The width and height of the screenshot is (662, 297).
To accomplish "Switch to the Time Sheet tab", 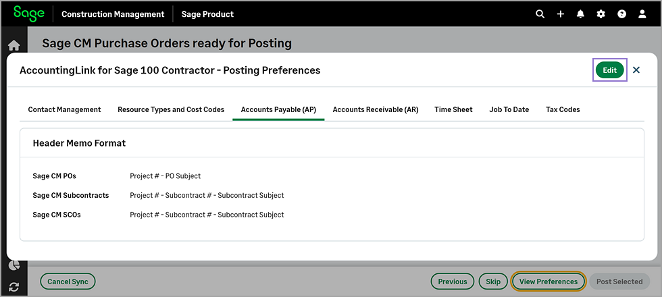I will 453,109.
